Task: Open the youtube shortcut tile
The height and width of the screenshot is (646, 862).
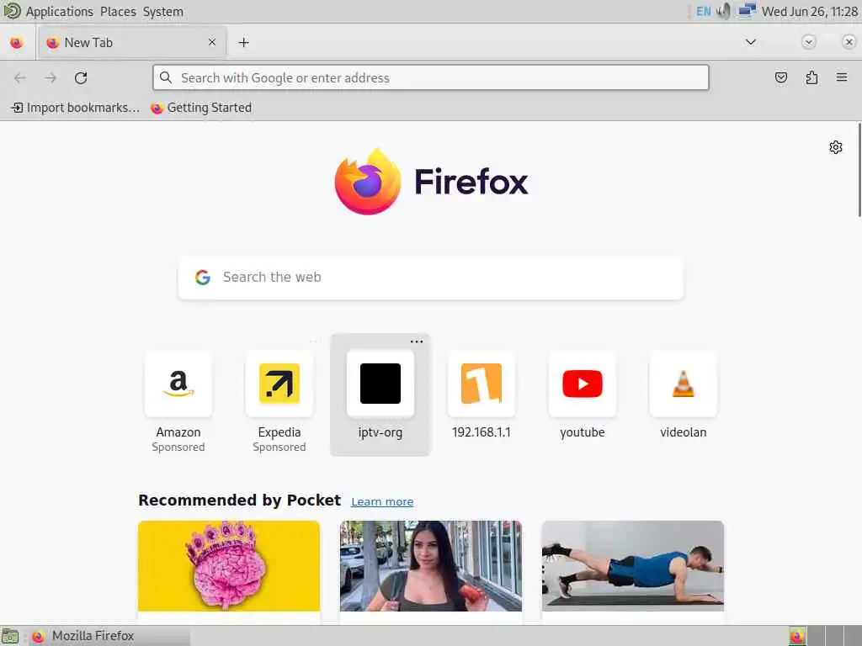Action: click(x=583, y=395)
